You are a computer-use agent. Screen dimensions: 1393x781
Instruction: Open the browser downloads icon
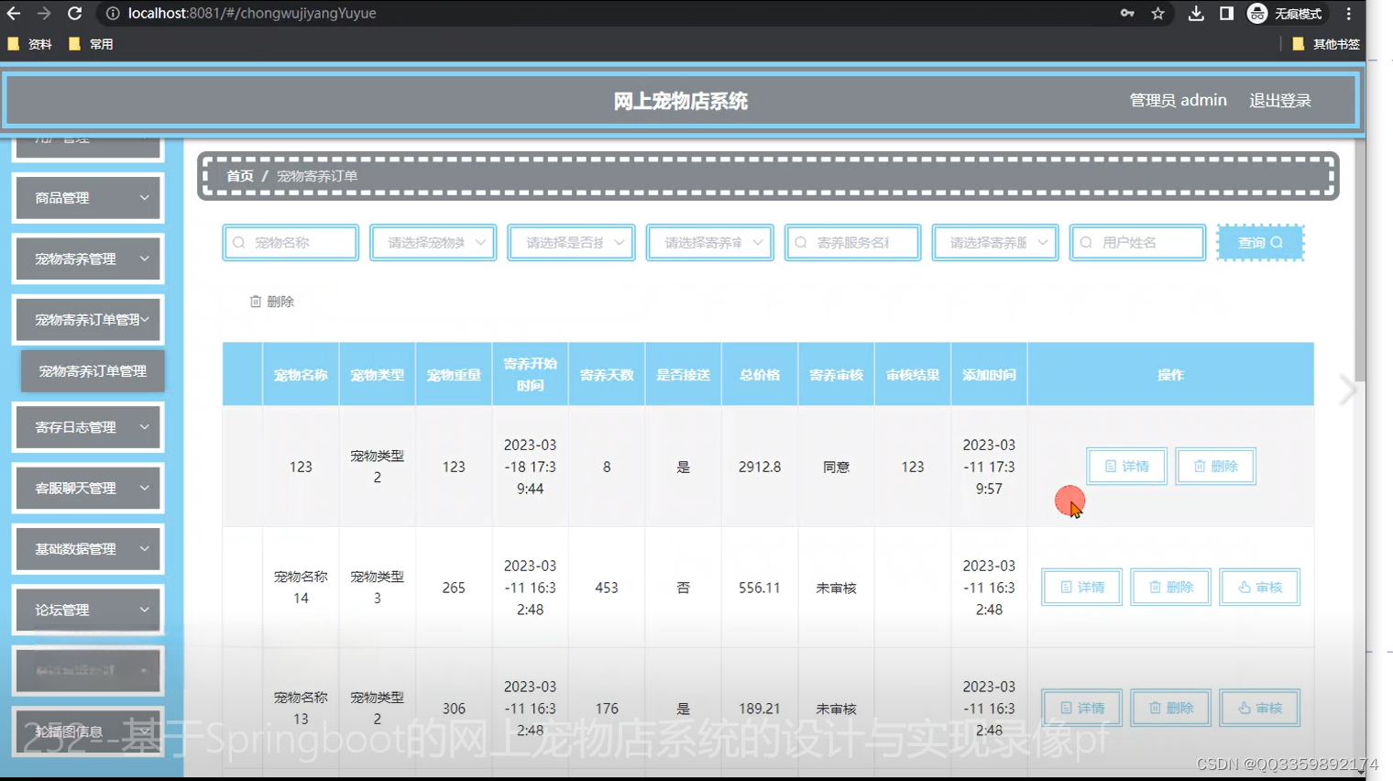(1196, 13)
